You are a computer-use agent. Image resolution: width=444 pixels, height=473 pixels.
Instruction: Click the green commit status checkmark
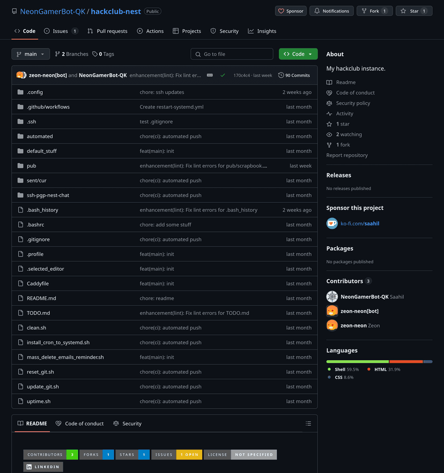223,75
